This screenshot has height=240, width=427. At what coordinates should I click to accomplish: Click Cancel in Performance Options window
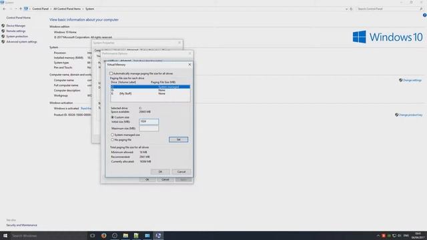(x=165, y=179)
